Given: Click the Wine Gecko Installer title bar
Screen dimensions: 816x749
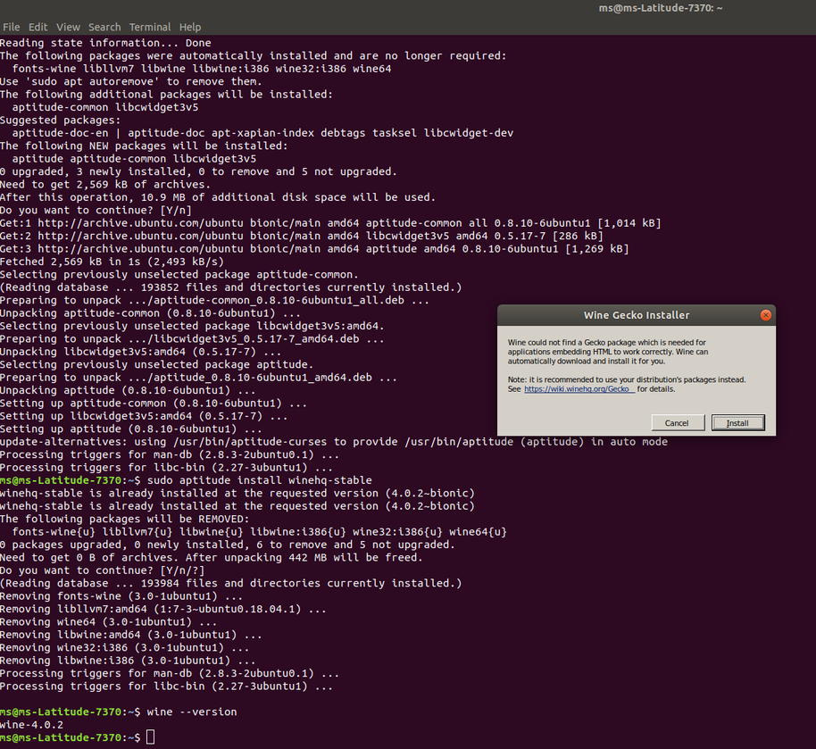Looking at the screenshot, I should coord(625,315).
